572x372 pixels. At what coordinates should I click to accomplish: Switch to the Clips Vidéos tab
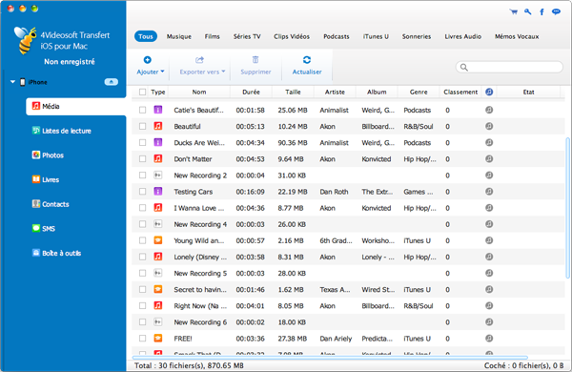(x=292, y=36)
